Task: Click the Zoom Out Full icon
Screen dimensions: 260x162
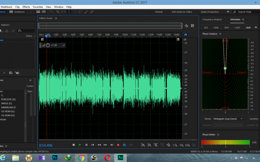Action: pyautogui.click(x=169, y=145)
